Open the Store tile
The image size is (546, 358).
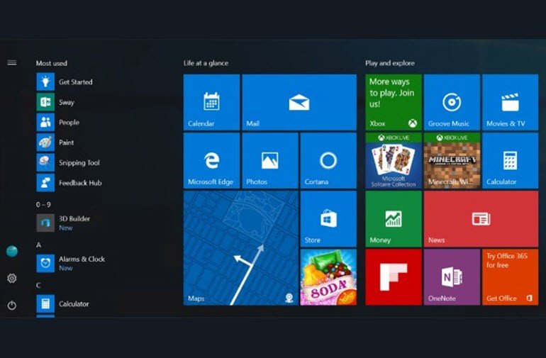coord(328,219)
